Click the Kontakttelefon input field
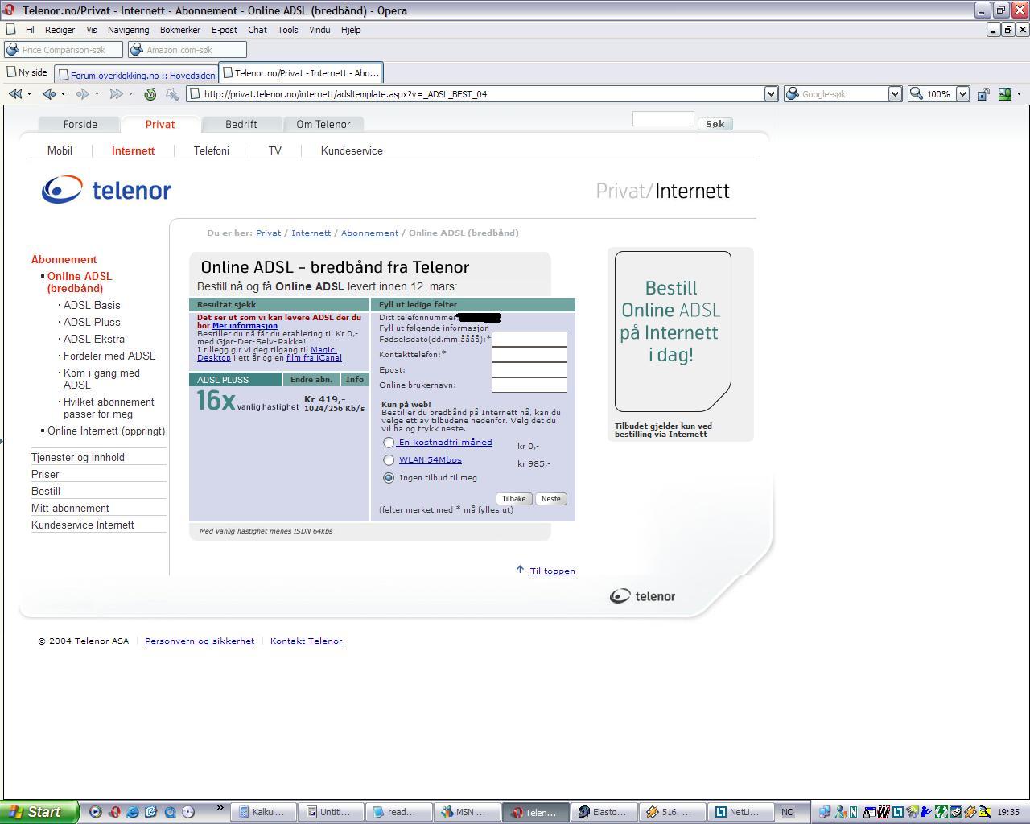This screenshot has height=824, width=1030. point(529,355)
